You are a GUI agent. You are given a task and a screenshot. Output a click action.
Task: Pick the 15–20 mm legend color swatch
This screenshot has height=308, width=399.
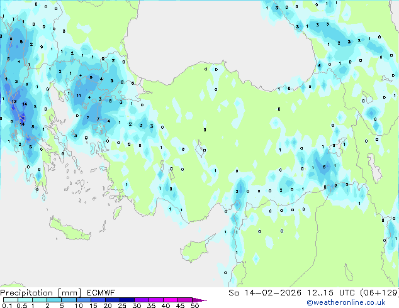tap(98, 300)
